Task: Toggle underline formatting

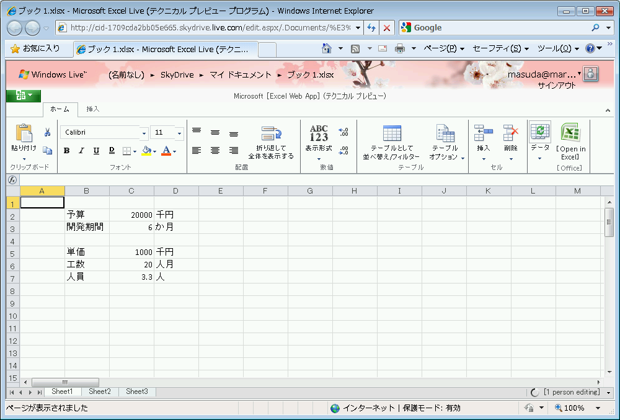Action: [x=96, y=151]
